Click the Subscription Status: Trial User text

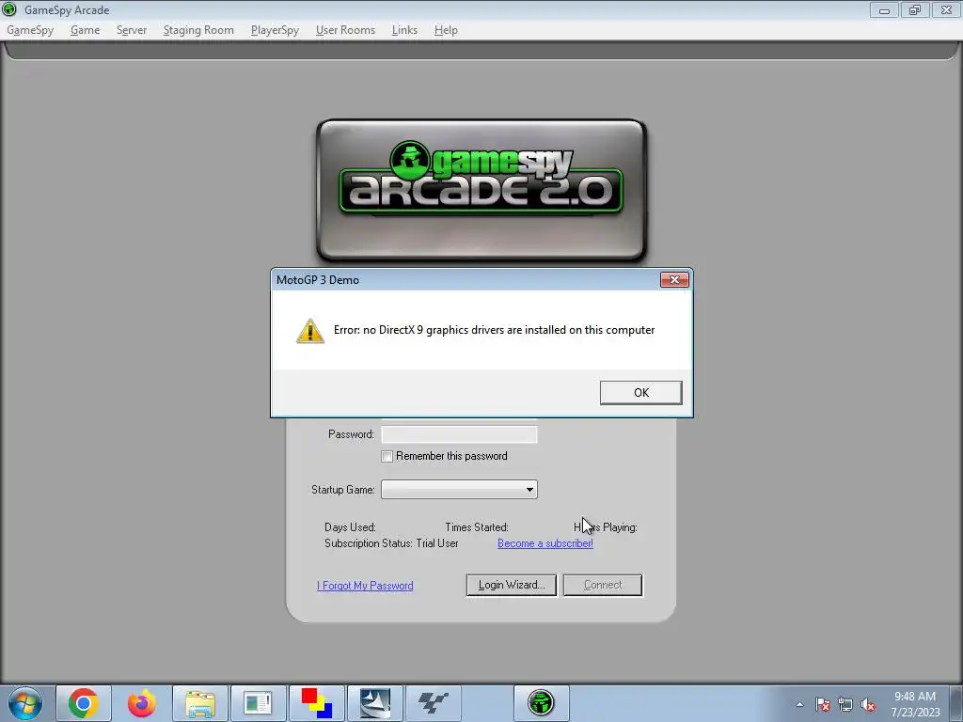391,543
